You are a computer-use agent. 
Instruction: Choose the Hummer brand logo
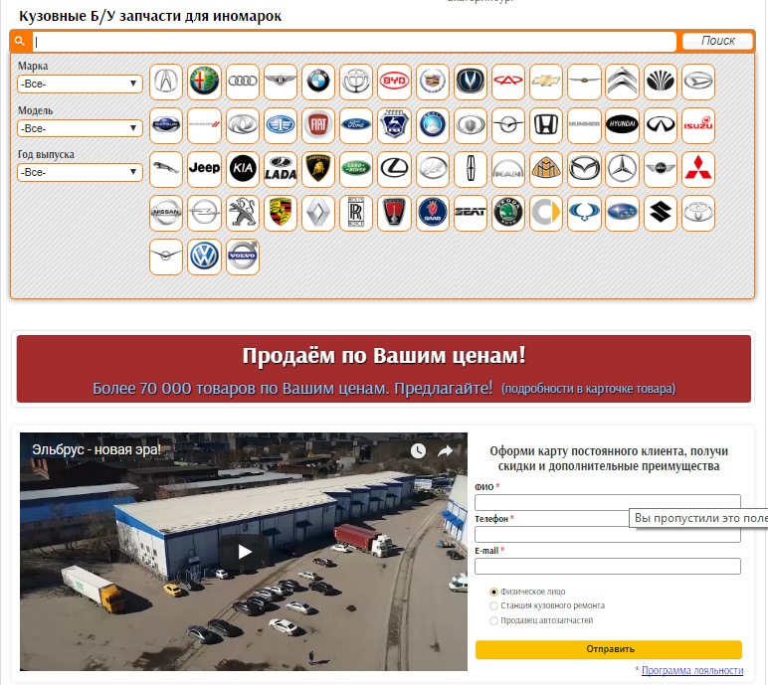(x=584, y=125)
